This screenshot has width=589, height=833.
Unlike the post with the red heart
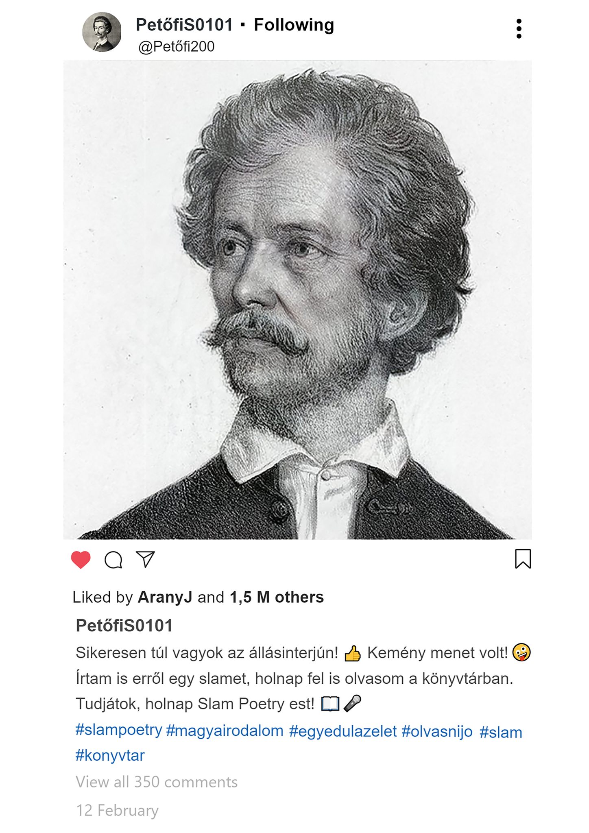(x=81, y=560)
